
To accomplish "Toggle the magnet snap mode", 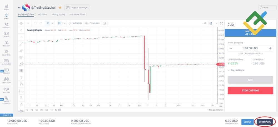I will [21, 84].
